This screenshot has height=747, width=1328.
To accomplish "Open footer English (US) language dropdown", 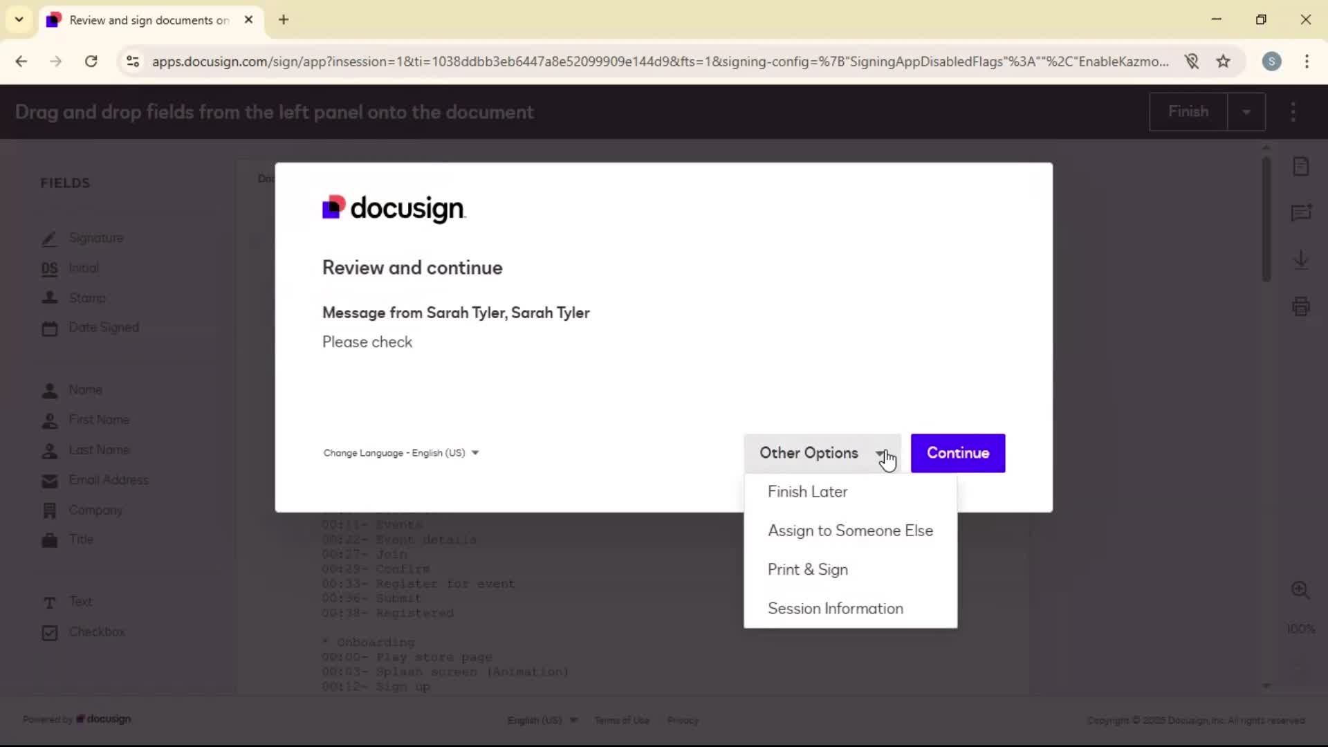I will coord(542,721).
